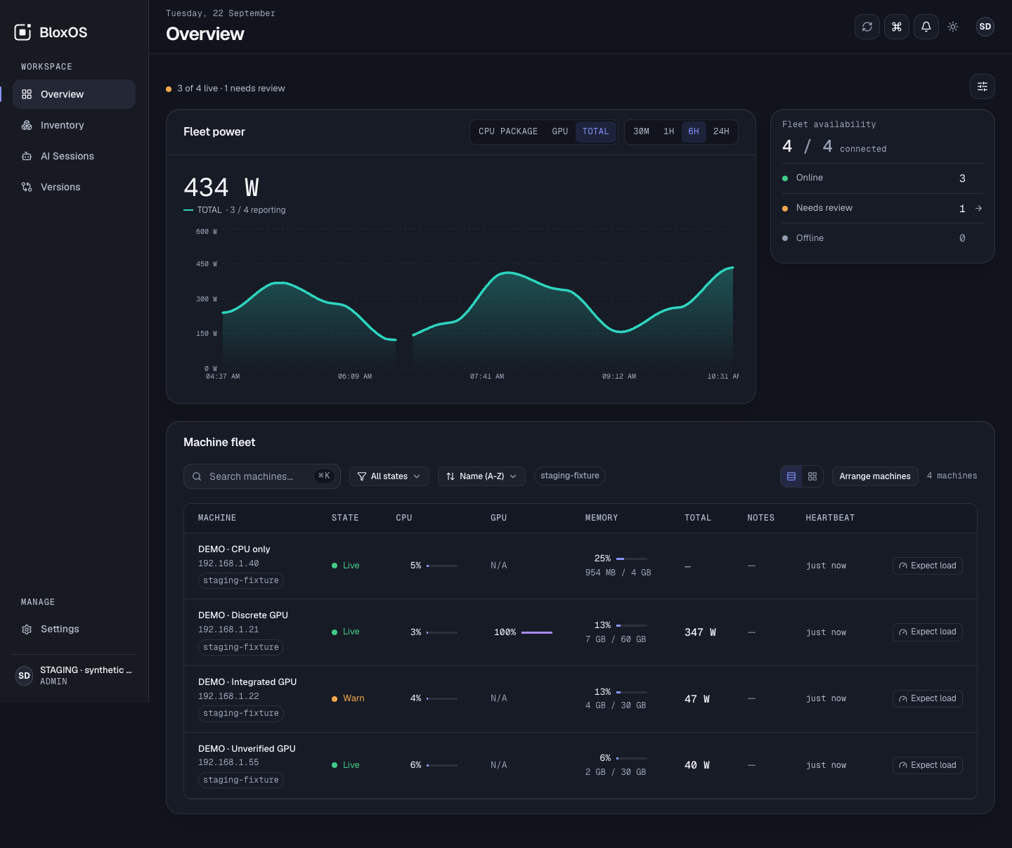This screenshot has width=1012, height=848.
Task: Open the All states dropdown
Action: pyautogui.click(x=389, y=476)
